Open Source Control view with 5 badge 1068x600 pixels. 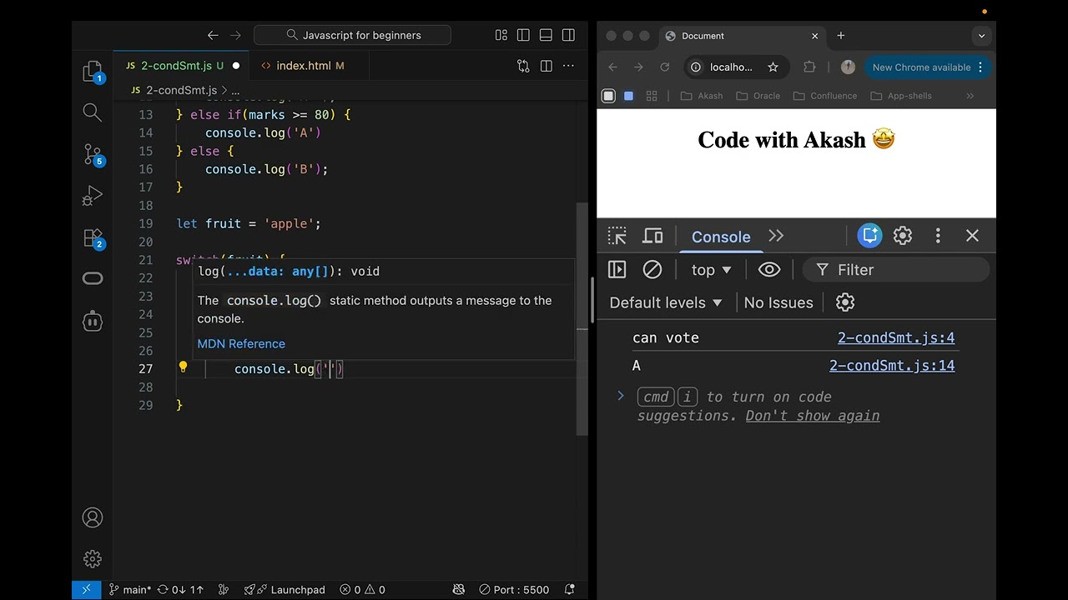(x=93, y=154)
